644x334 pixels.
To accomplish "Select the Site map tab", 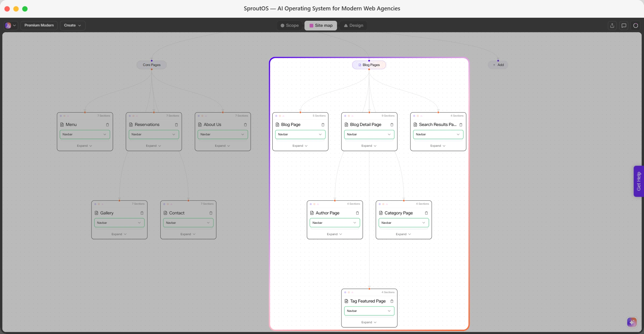I will click(321, 25).
